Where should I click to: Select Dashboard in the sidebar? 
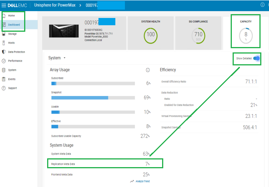point(14,25)
